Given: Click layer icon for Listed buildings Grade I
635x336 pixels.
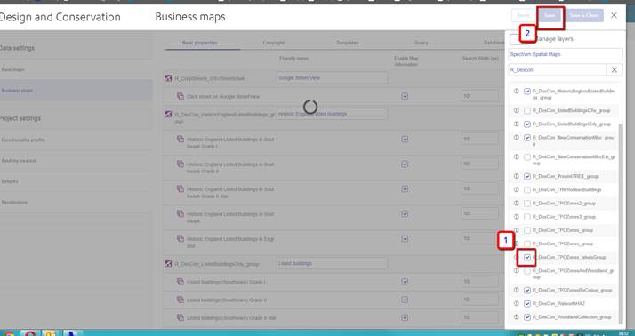Looking at the screenshot, I should 181,282.
